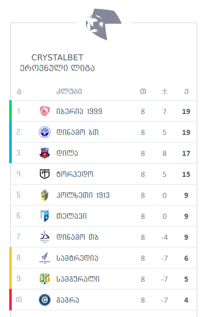Click the ტორპედო shield logo
The width and height of the screenshot is (207, 317).
[x=44, y=174]
